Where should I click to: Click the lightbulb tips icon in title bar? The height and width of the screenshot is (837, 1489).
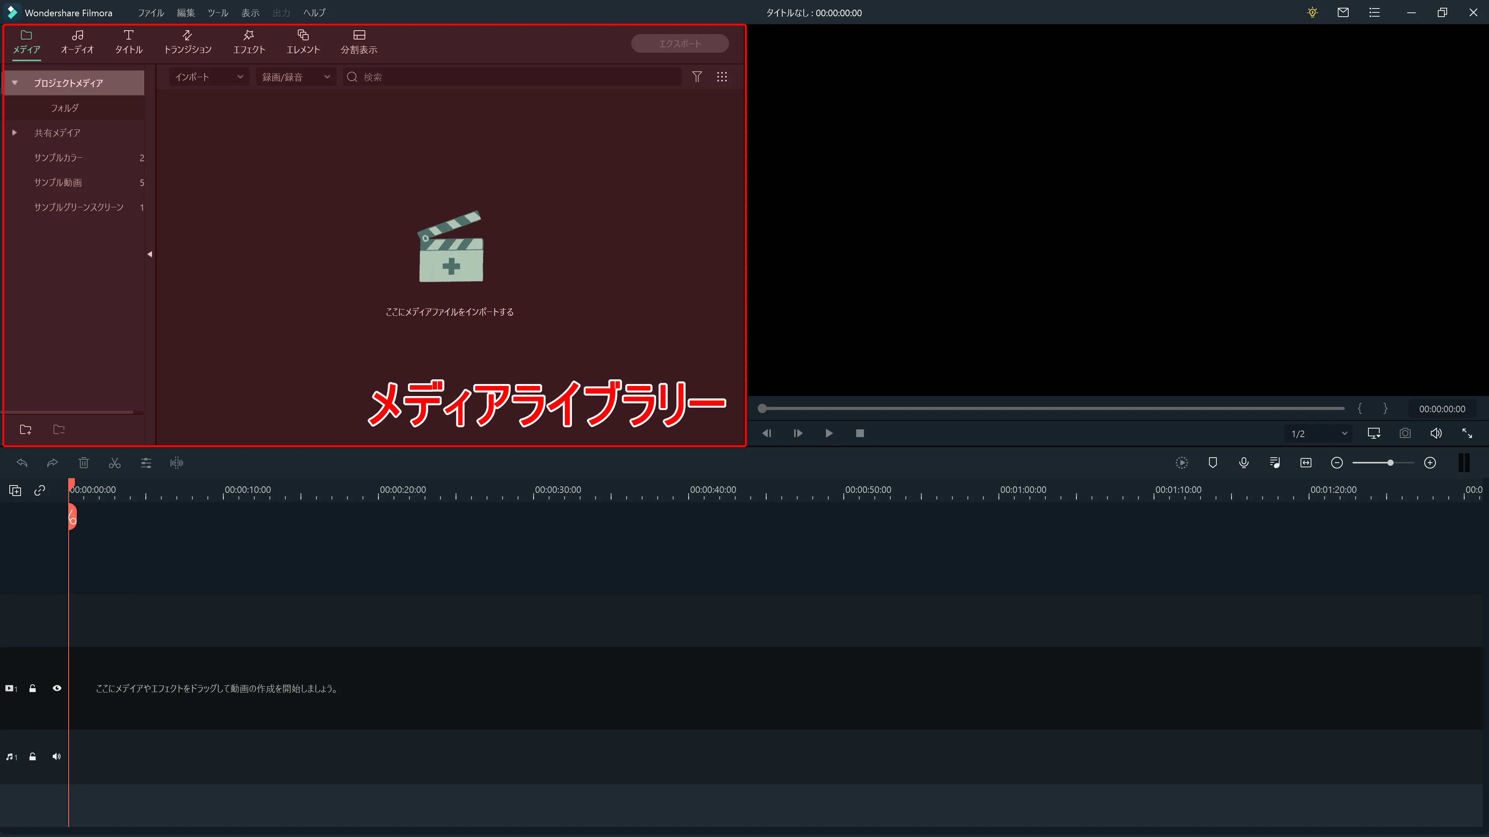coord(1312,12)
